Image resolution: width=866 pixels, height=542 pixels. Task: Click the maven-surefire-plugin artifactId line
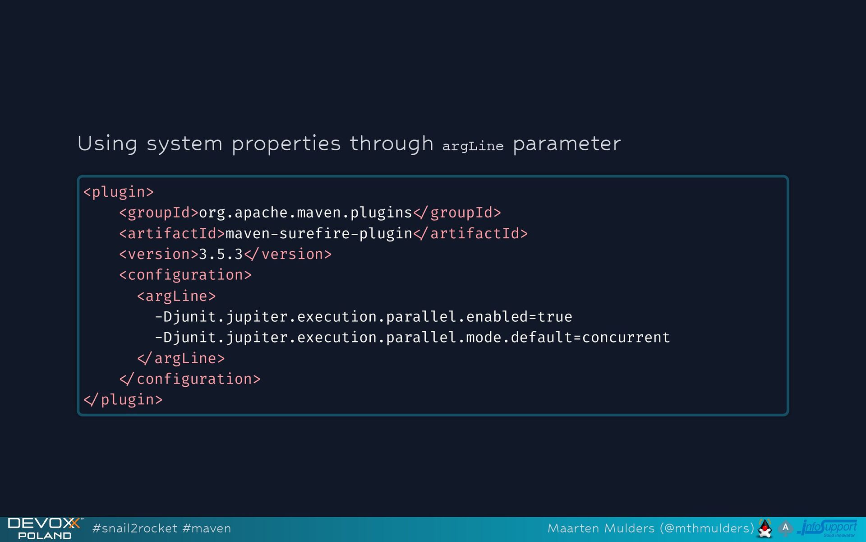323,234
